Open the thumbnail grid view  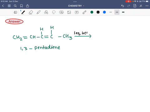click(x=9, y=6)
